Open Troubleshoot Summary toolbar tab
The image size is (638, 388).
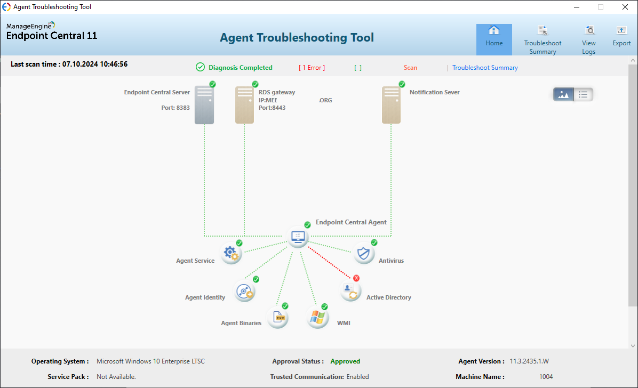click(x=543, y=40)
